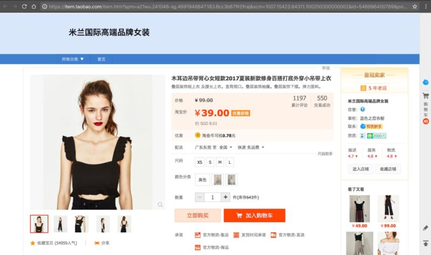Choose size L option

click(230, 162)
